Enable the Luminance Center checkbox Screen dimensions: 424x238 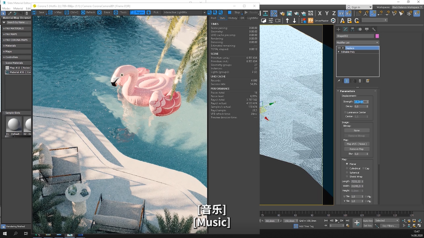(x=345, y=113)
